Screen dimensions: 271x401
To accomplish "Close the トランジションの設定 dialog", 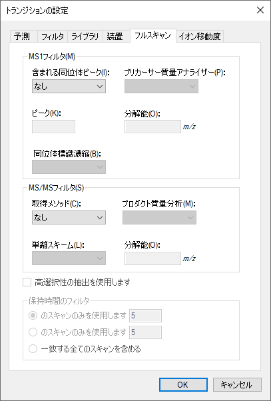I will click(260, 10).
